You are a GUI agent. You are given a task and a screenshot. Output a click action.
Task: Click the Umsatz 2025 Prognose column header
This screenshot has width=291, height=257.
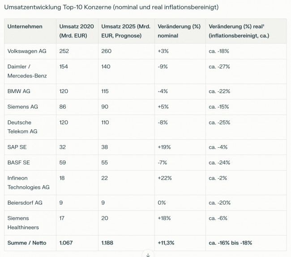pyautogui.click(x=126, y=31)
